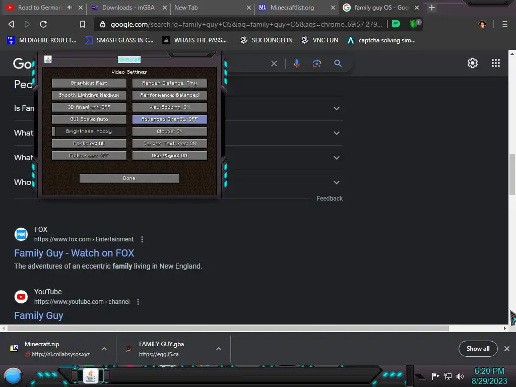Viewport: 516px width, 387px height.
Task: Expand the first 'What' question chevron
Action: (x=336, y=133)
